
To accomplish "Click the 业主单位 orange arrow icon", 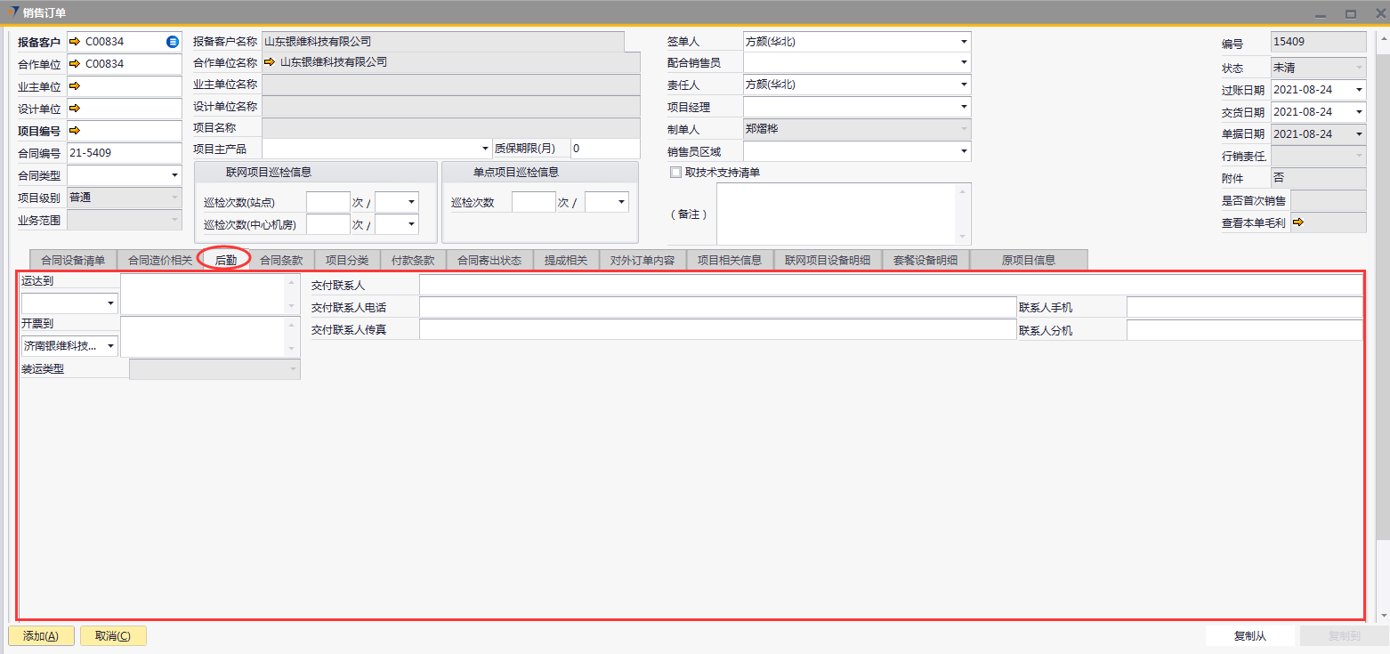I will click(75, 86).
